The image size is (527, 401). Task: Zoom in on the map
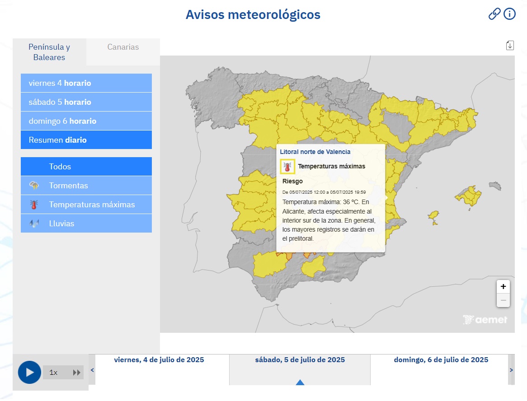pyautogui.click(x=503, y=287)
